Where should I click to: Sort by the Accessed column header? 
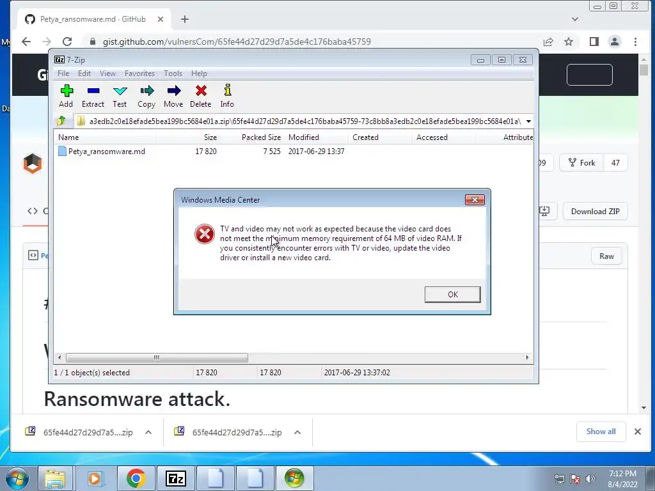444,137
